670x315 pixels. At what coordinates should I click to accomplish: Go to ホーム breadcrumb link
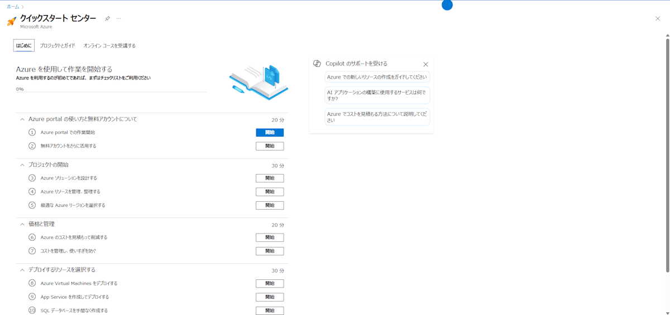tap(13, 6)
